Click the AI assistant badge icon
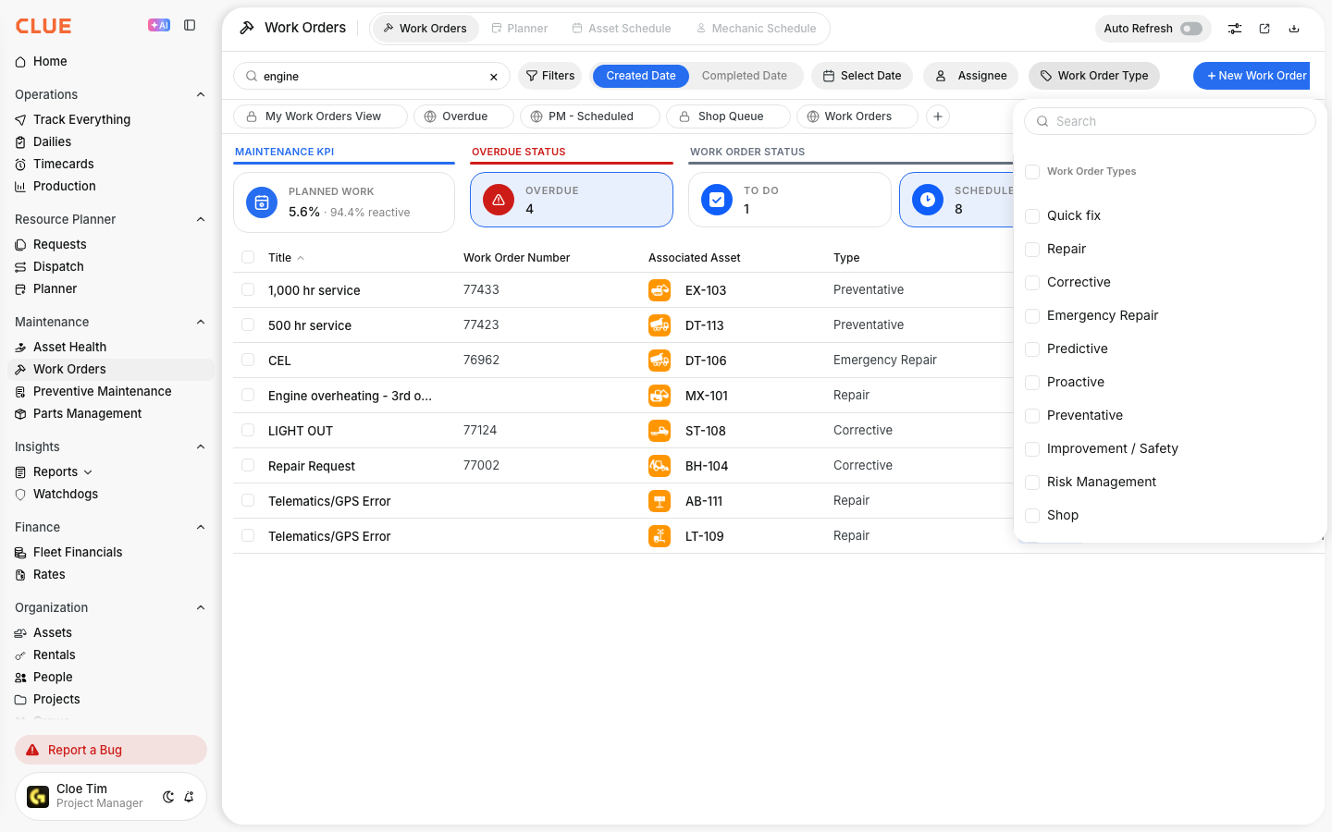Screen dimensions: 1332x832 tap(159, 25)
